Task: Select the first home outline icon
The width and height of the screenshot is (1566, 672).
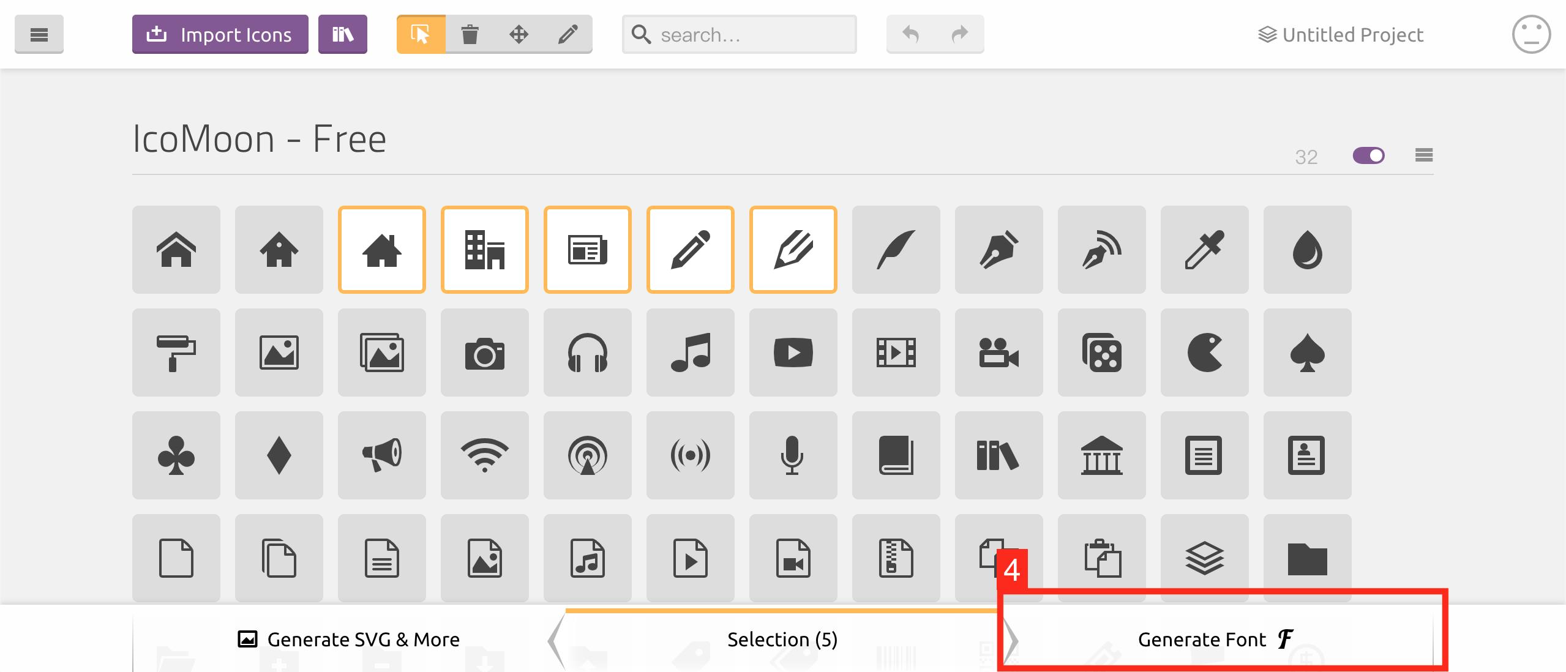Action: click(176, 250)
